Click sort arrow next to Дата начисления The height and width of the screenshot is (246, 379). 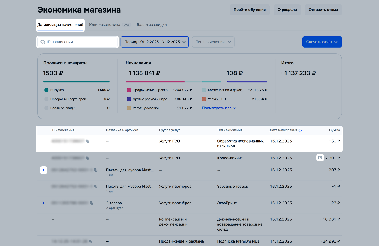pos(300,130)
